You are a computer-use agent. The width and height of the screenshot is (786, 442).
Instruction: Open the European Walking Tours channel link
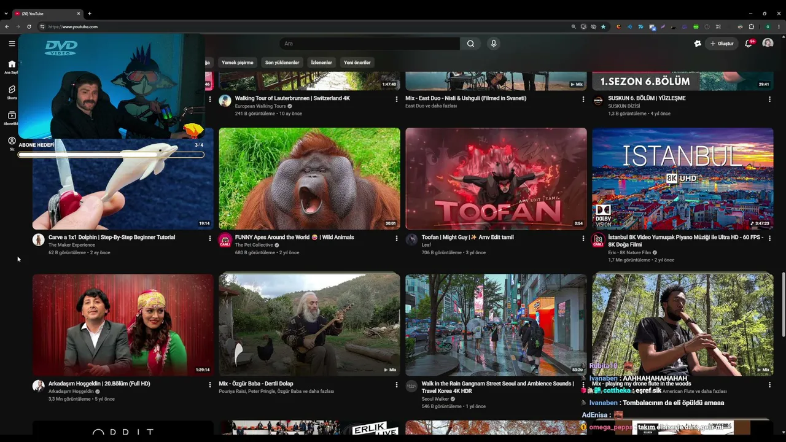point(260,106)
